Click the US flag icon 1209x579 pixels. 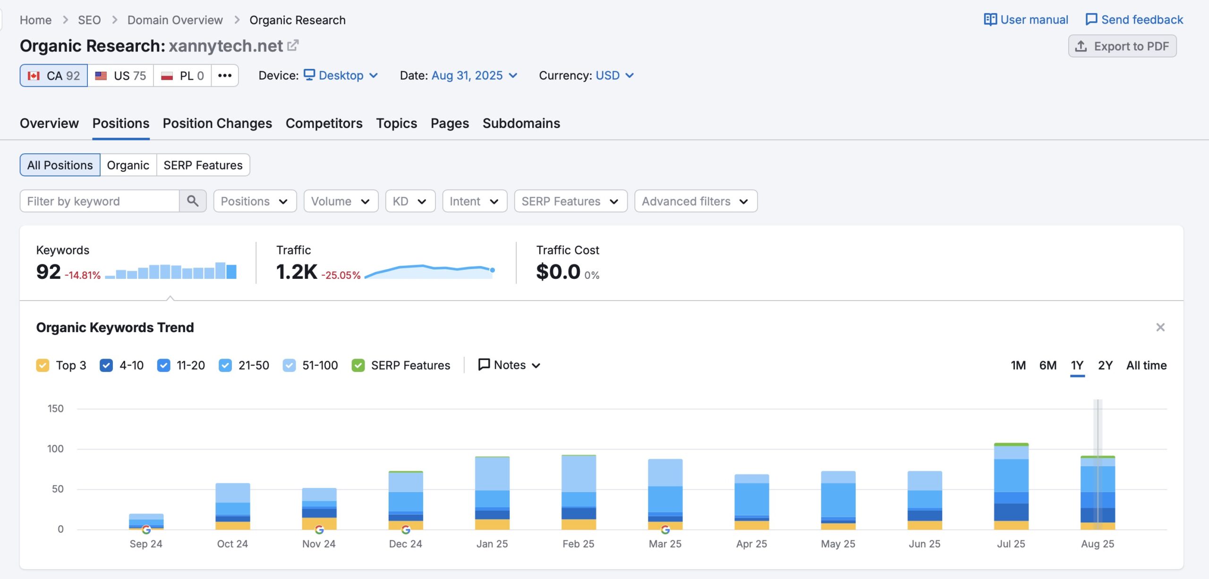pyautogui.click(x=101, y=76)
